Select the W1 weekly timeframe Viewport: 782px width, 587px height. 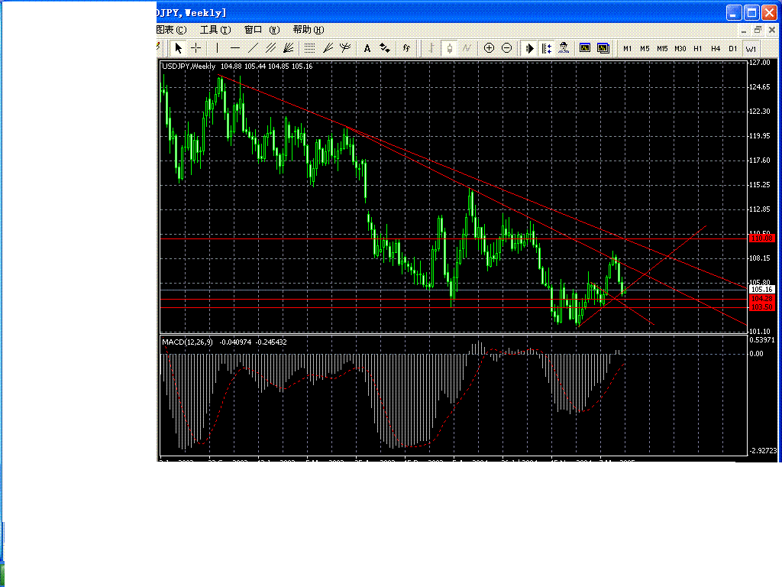coord(751,49)
